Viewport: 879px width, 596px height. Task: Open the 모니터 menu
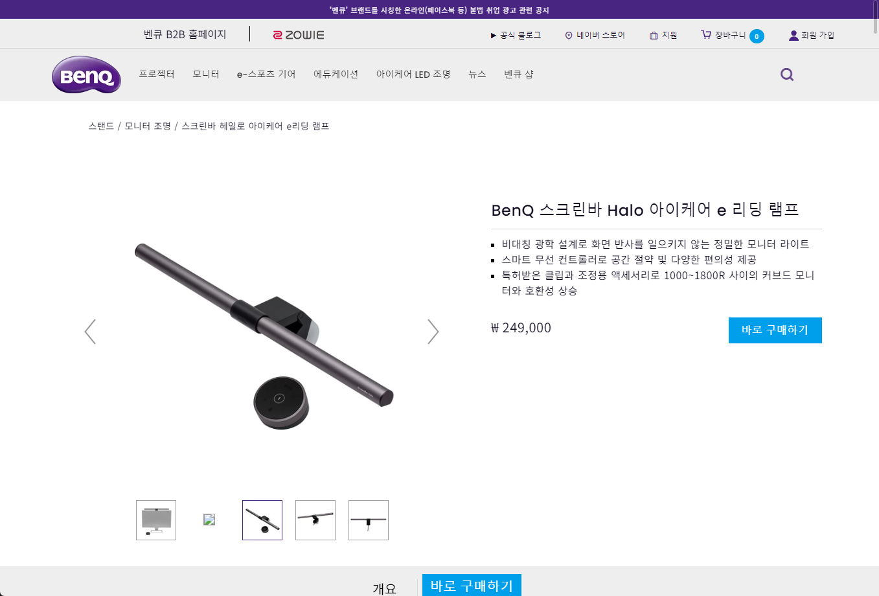coord(206,74)
